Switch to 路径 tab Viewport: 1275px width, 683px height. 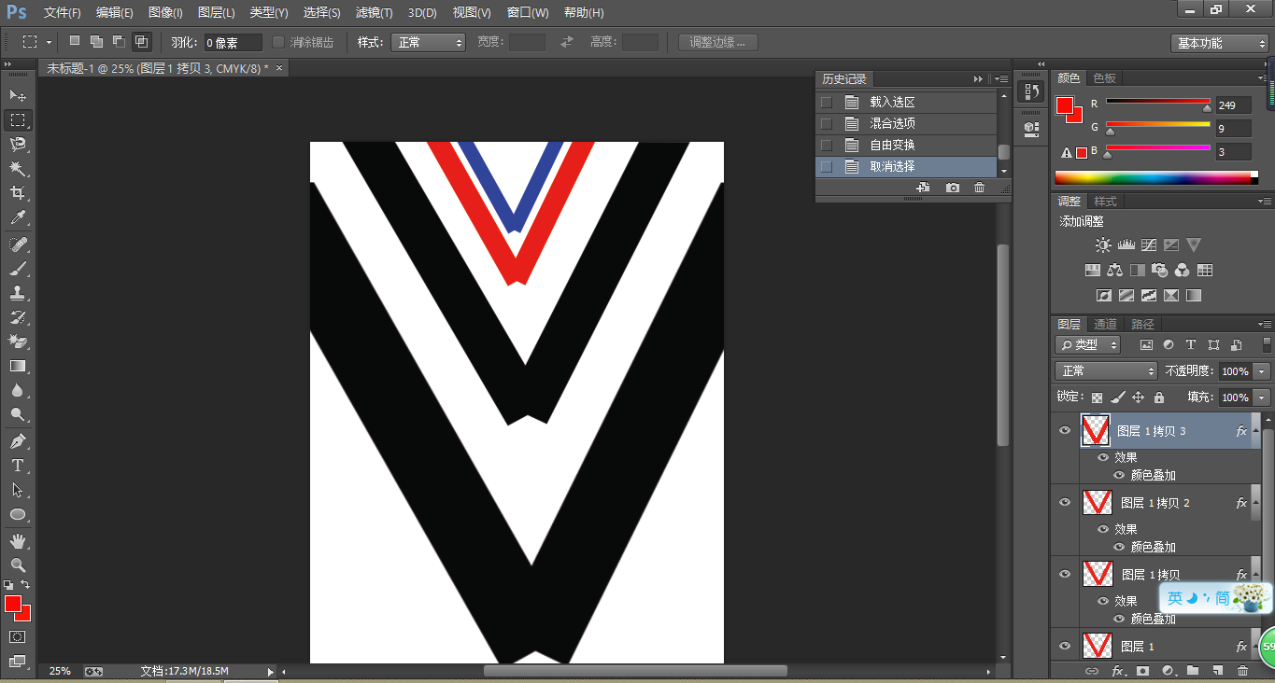[x=1142, y=324]
